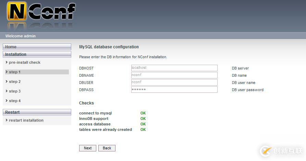The image size is (306, 161).
Task: Focus the DBHOST input field
Action: (x=174, y=68)
